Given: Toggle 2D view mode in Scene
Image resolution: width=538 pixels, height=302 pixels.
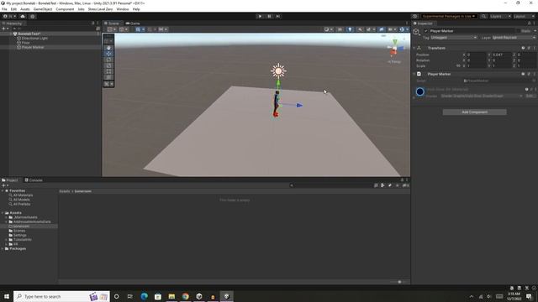Looking at the screenshot, I should coord(340,29).
